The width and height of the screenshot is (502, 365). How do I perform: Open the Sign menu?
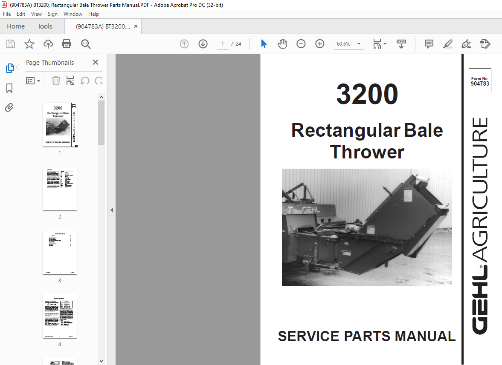click(52, 14)
